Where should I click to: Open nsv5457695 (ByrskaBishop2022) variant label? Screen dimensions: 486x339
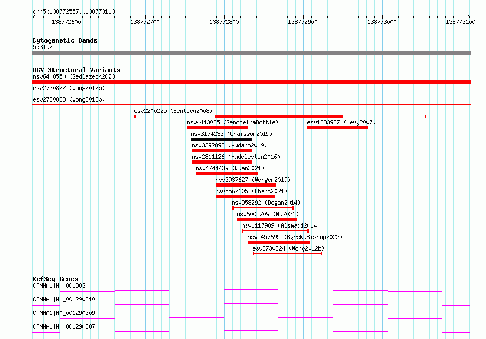[295, 237]
